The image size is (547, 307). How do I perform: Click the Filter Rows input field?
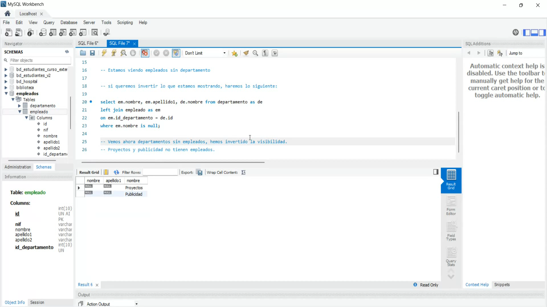coord(160,172)
